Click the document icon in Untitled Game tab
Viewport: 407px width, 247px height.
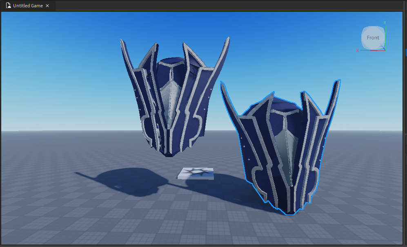(x=8, y=5)
